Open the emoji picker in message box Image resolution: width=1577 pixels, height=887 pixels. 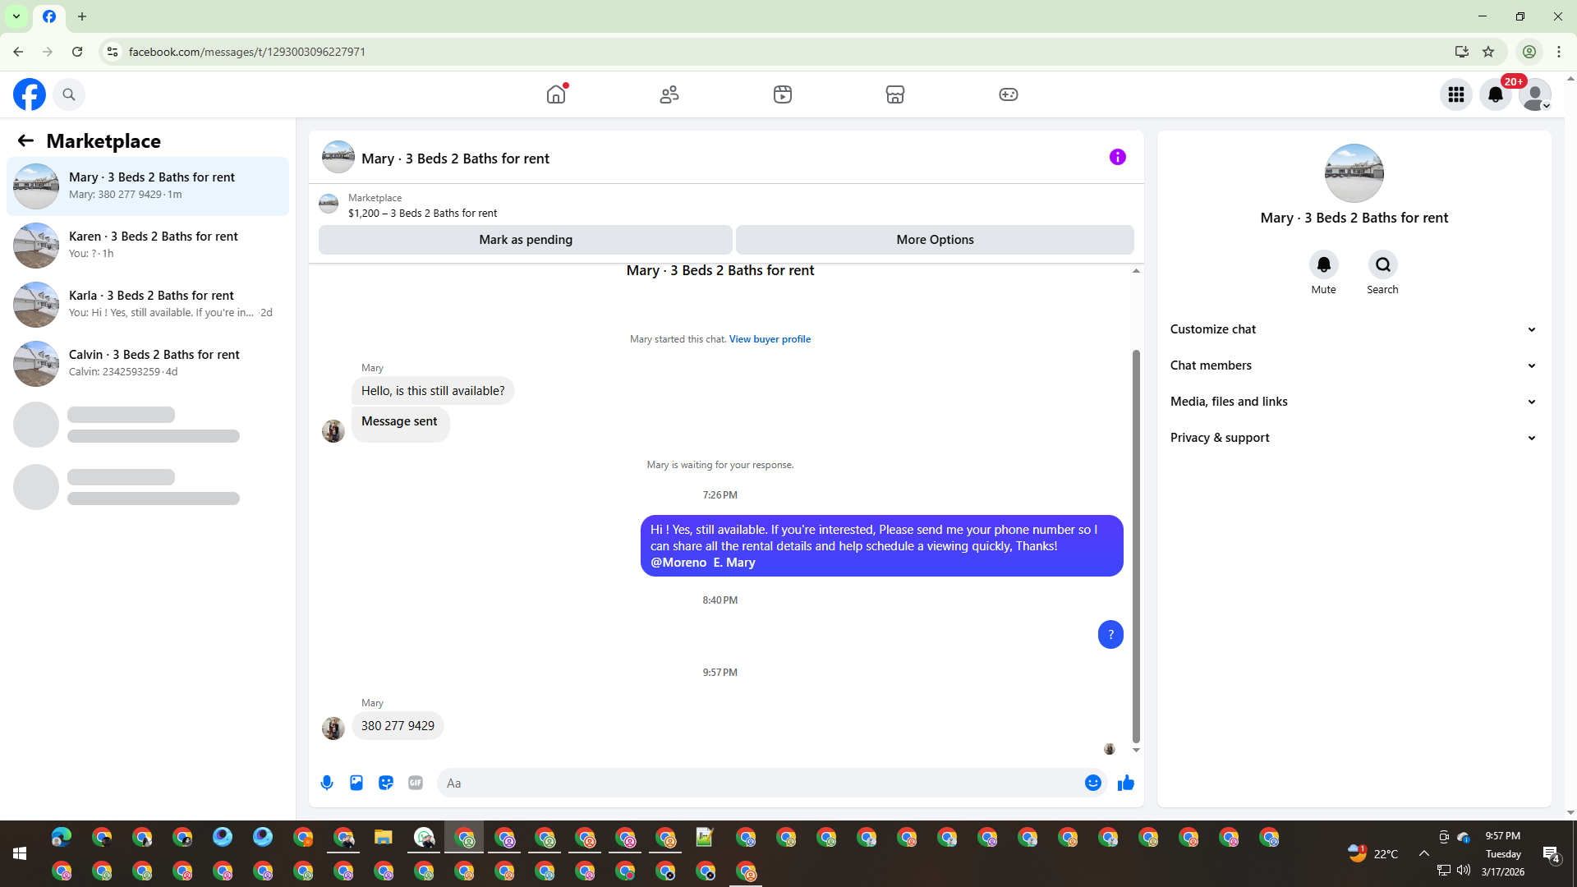(1092, 783)
